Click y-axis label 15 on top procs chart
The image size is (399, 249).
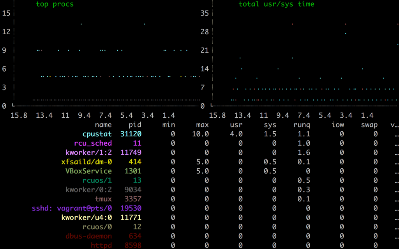click(x=6, y=13)
